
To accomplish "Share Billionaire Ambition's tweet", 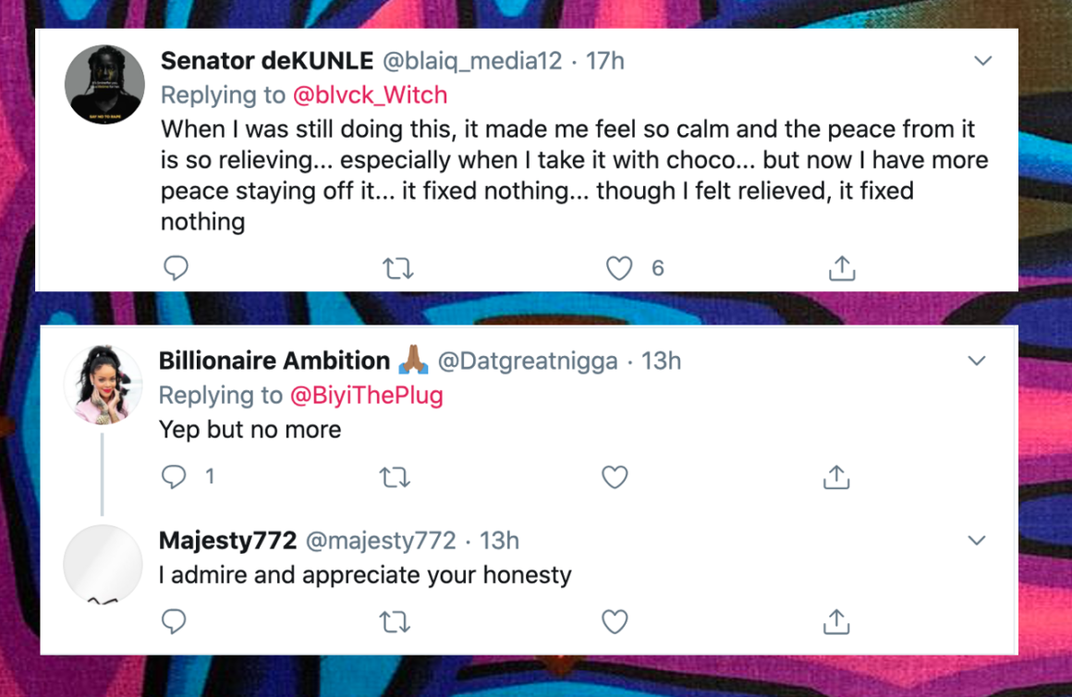I will tap(835, 477).
